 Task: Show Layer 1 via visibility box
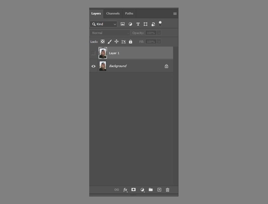click(x=93, y=53)
